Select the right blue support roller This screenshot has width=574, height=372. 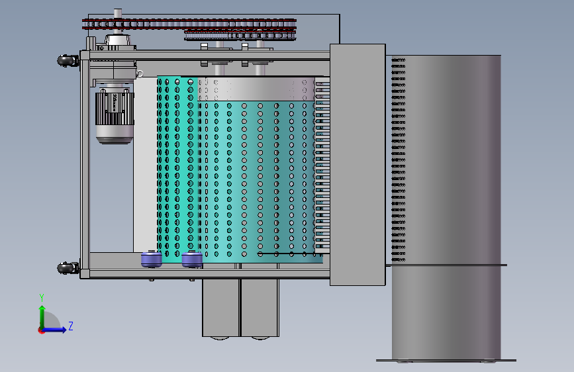(192, 259)
